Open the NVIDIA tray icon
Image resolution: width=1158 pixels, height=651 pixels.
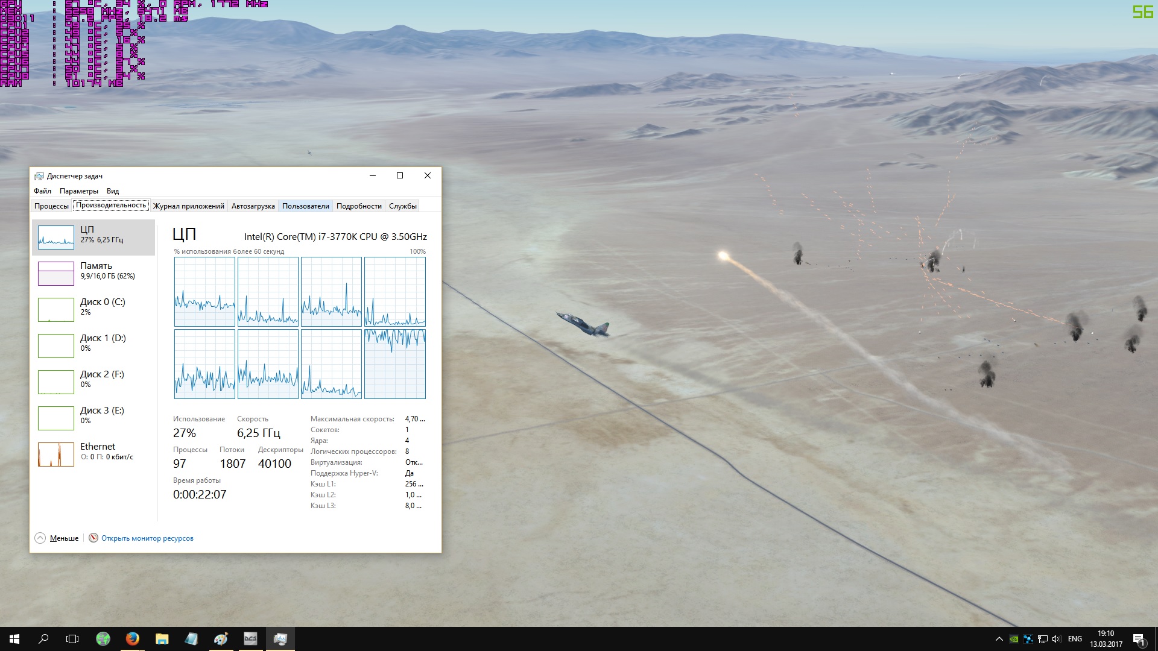(x=1014, y=639)
